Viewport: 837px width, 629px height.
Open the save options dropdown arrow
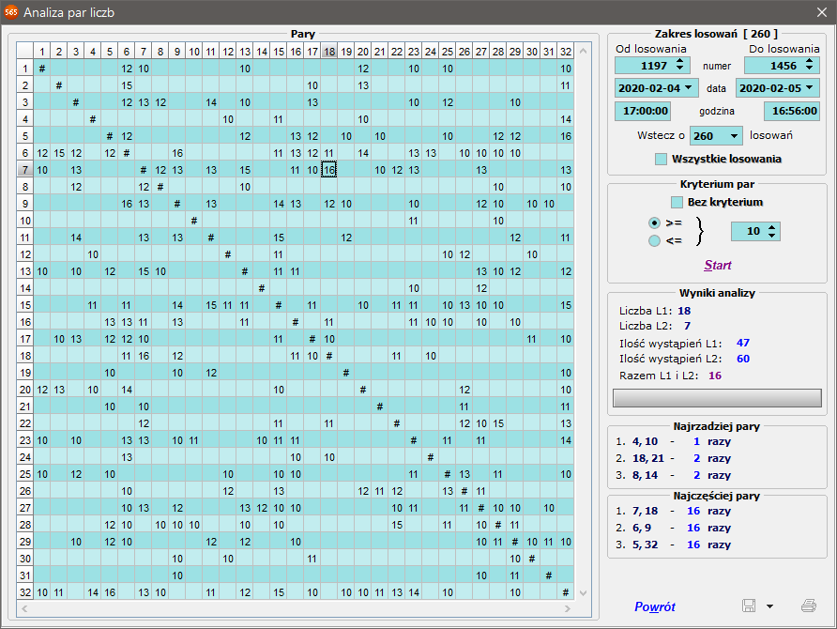point(769,606)
